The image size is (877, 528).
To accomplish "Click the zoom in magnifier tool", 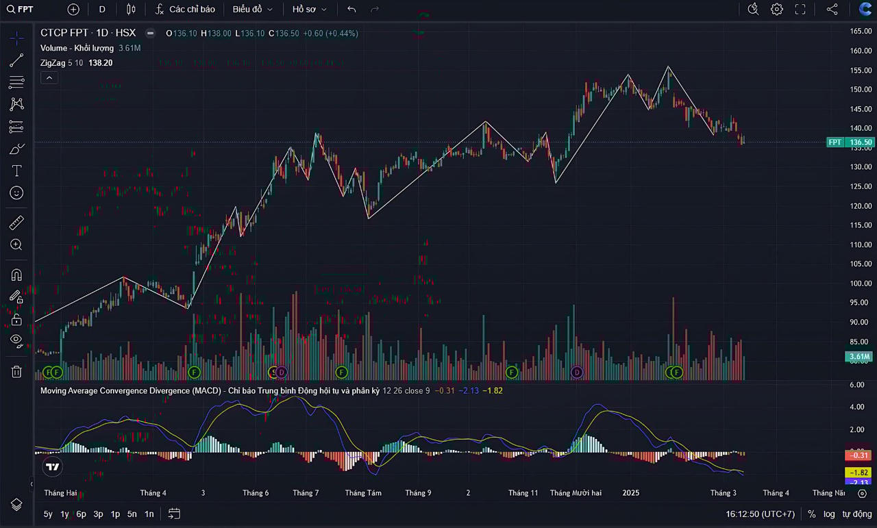I will pyautogui.click(x=16, y=244).
